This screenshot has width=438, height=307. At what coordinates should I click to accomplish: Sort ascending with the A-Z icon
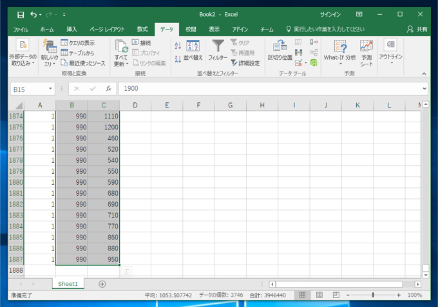(x=177, y=45)
